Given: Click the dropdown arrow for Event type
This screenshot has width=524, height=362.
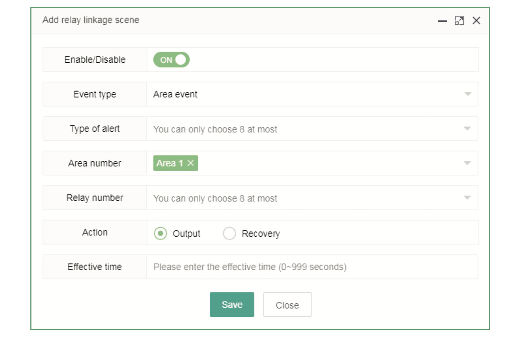Looking at the screenshot, I should [x=468, y=94].
